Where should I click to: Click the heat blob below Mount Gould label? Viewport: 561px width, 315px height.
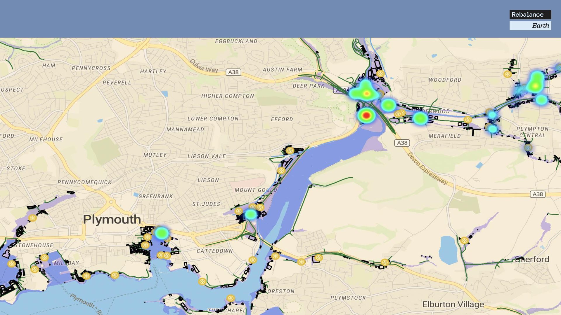point(250,215)
